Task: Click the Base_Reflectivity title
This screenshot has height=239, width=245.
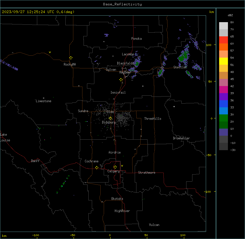Action: click(122, 4)
